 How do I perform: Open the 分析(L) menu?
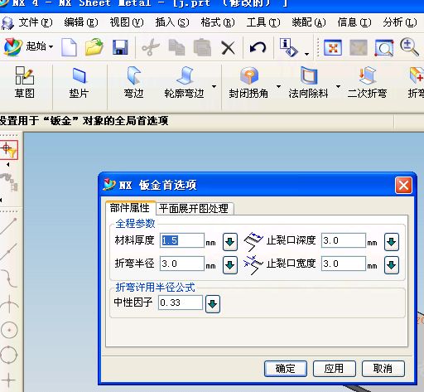click(x=400, y=22)
